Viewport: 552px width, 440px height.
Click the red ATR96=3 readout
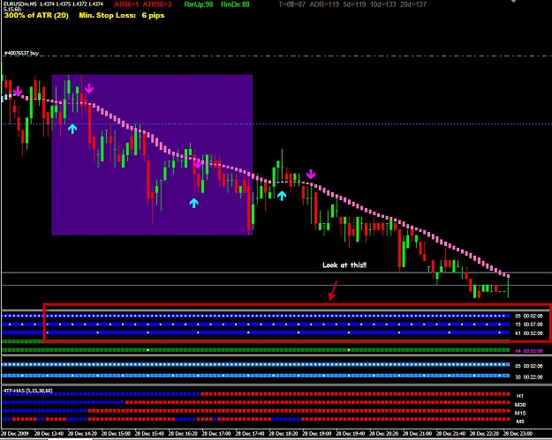click(157, 4)
